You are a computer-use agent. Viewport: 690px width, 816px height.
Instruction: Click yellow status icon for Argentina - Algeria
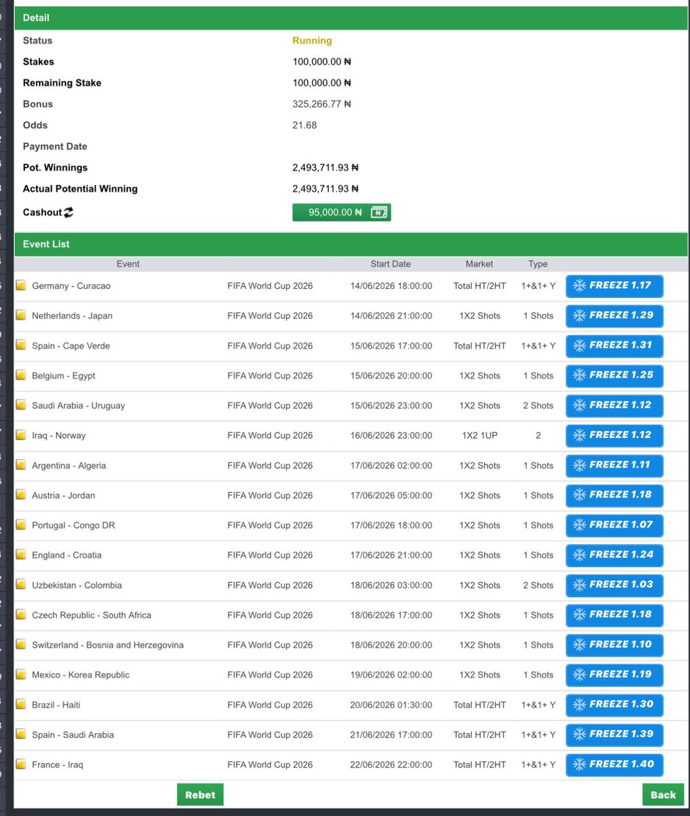click(21, 465)
